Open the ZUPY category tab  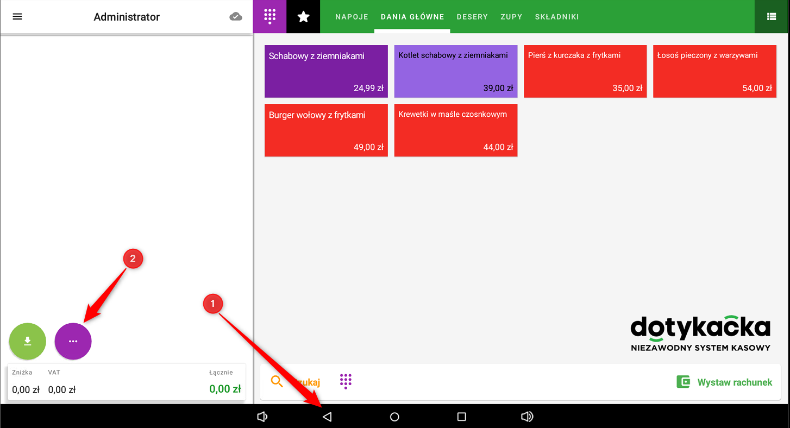pyautogui.click(x=511, y=17)
